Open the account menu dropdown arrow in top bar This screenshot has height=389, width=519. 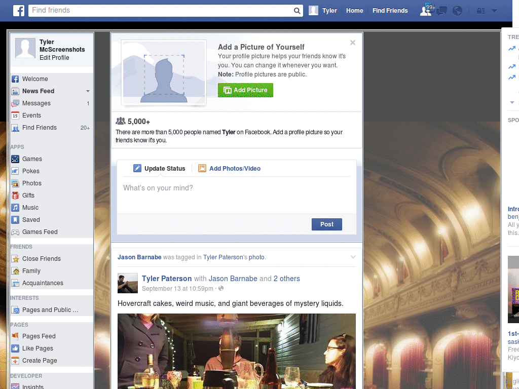(x=494, y=11)
